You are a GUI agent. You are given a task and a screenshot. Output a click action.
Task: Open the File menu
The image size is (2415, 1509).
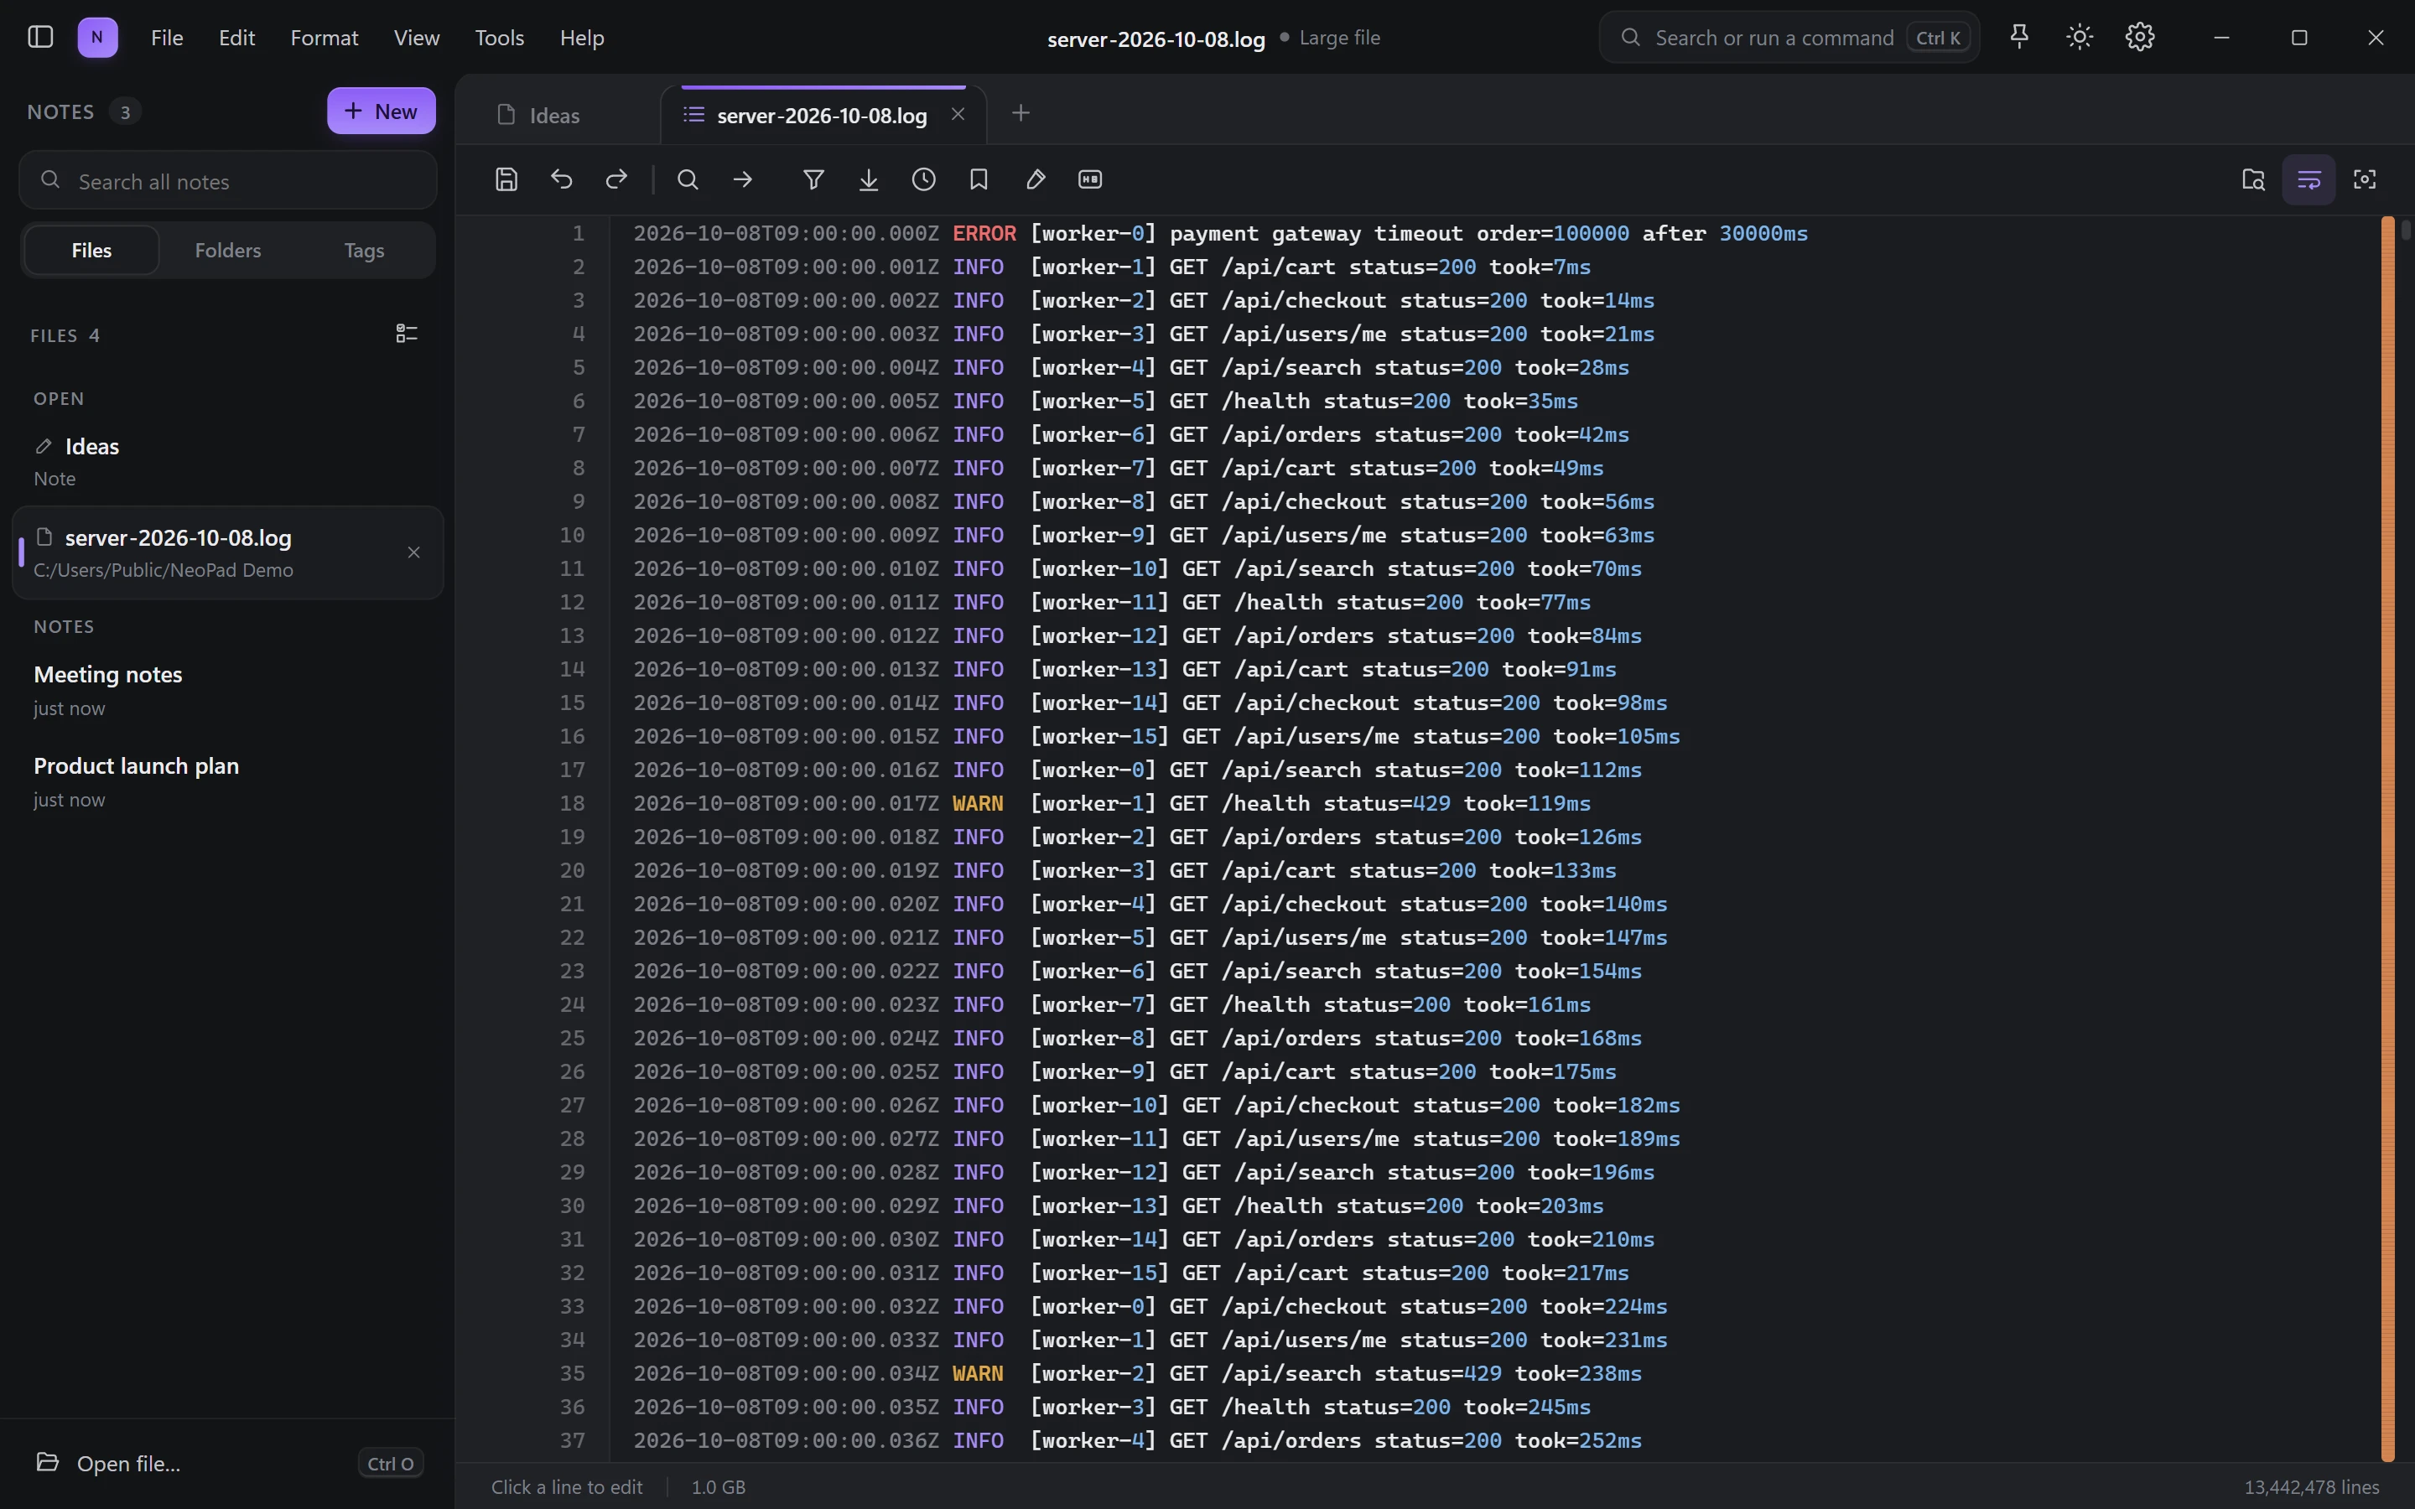(x=167, y=38)
